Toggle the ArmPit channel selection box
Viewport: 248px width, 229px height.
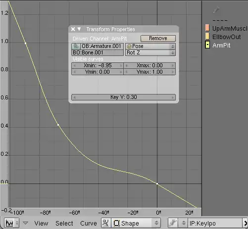207,45
